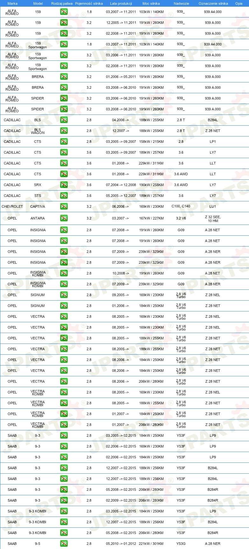Viewport: 249px width, 549px height.
Task: Click the '3.2 V6' body cell
Action: (x=181, y=218)
